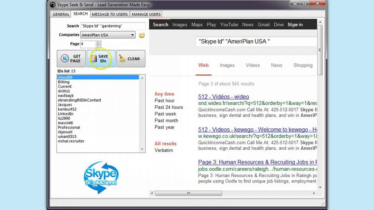Select ebrandingINDIAContact in IDs list
Image resolution: width=374 pixels, height=210 pixels.
pyautogui.click(x=98, y=100)
